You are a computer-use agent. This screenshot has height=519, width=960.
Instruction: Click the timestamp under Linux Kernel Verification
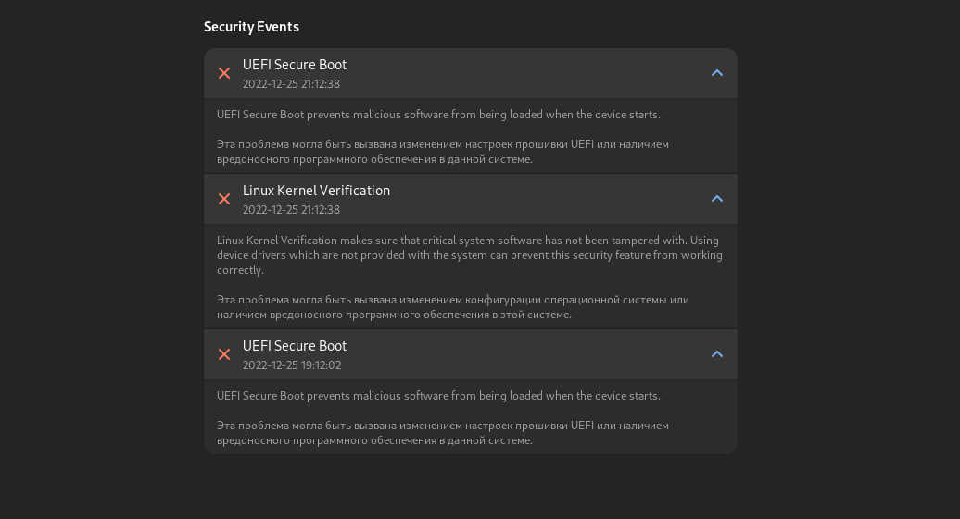291,210
